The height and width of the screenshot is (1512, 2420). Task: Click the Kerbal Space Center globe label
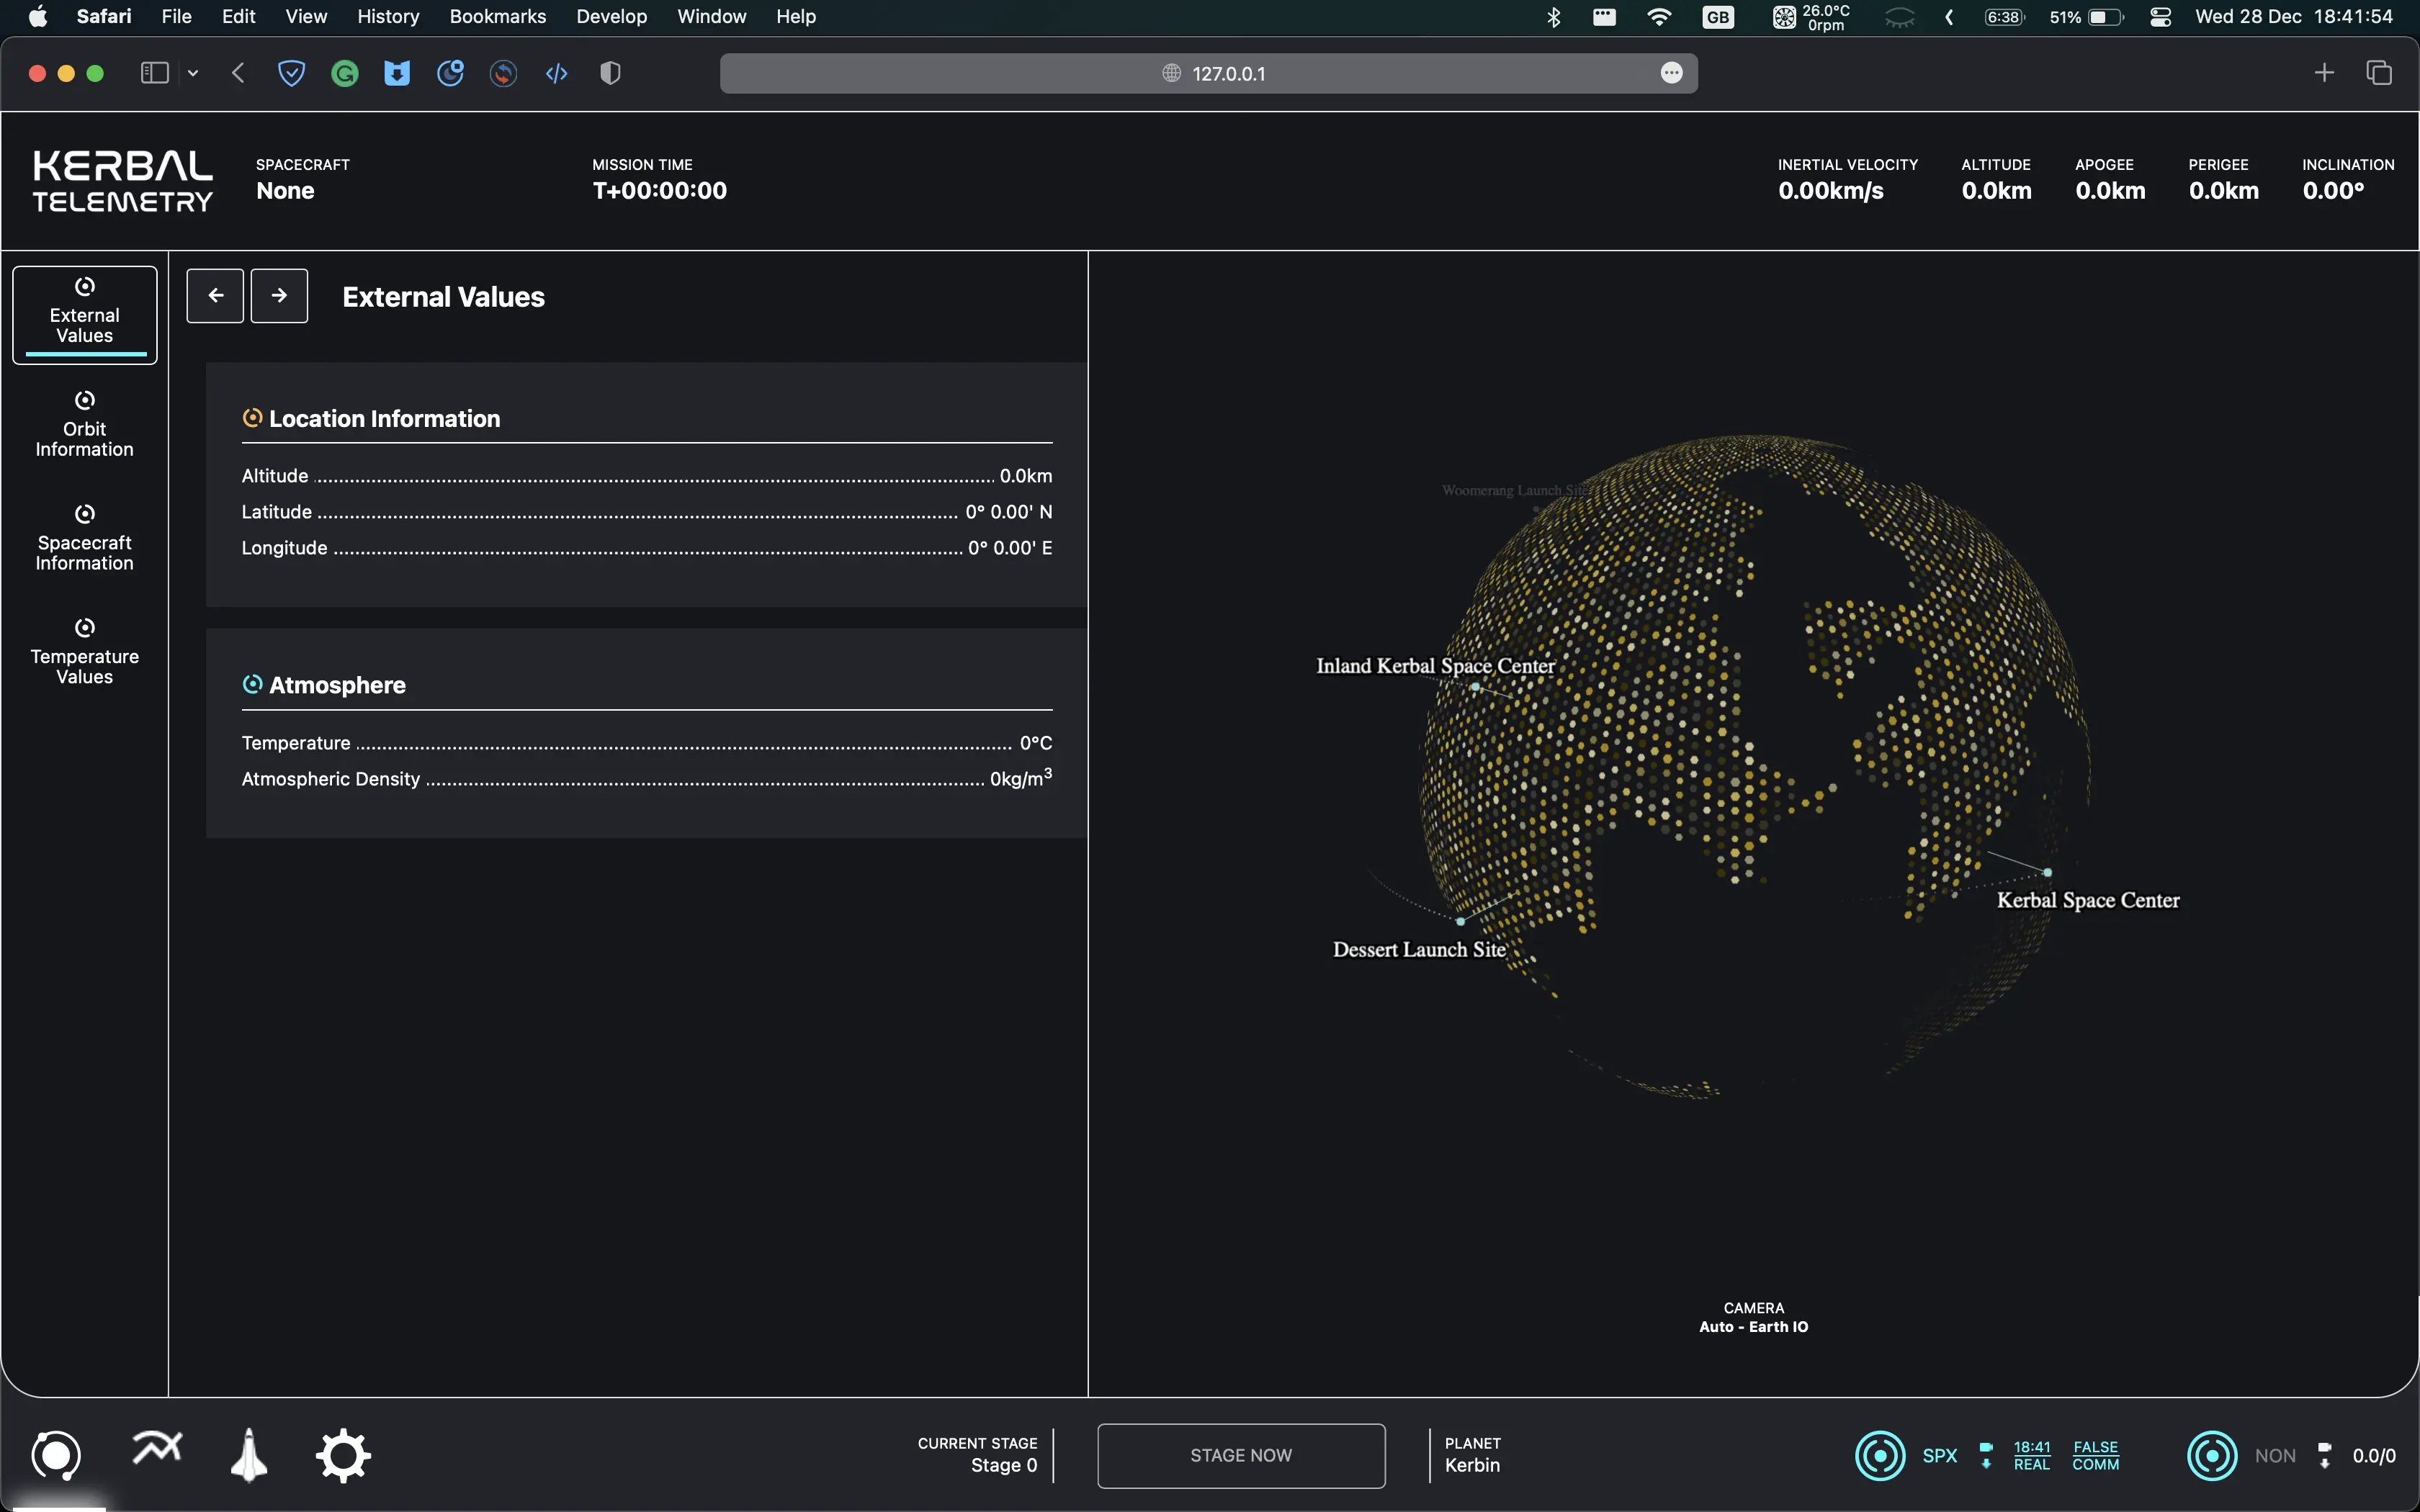(x=2088, y=900)
